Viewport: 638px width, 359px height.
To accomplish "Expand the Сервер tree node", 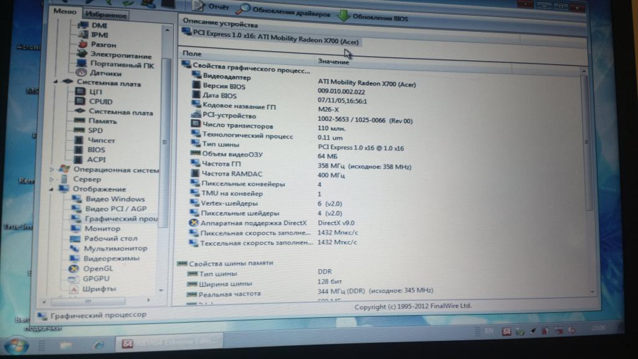I will [x=51, y=179].
